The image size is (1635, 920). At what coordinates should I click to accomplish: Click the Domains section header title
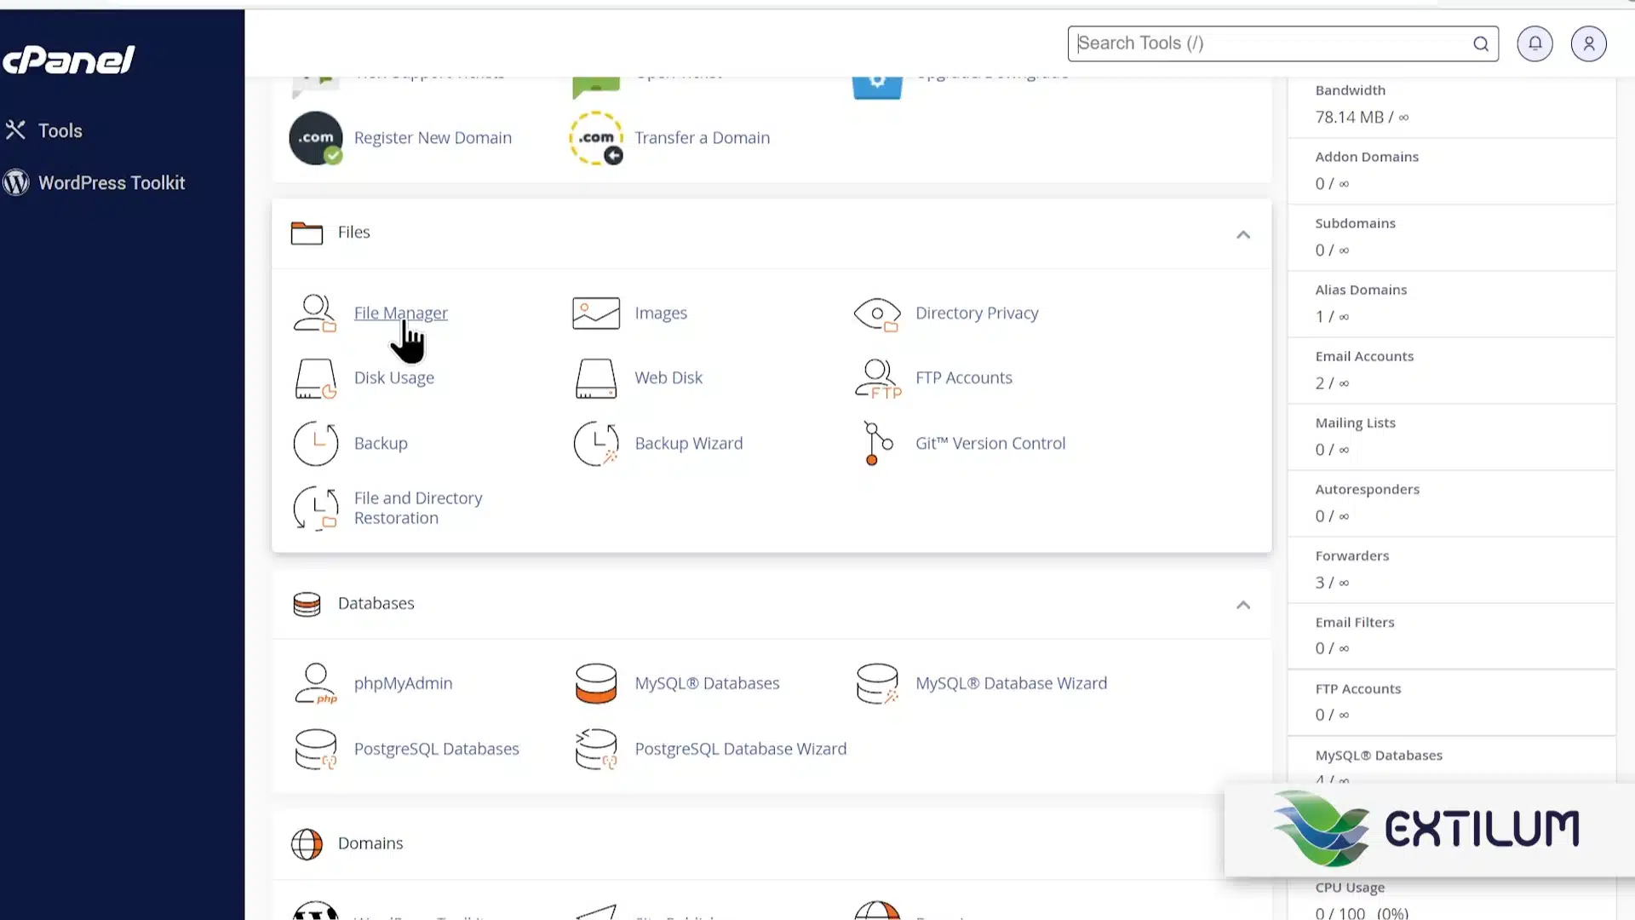(x=370, y=844)
